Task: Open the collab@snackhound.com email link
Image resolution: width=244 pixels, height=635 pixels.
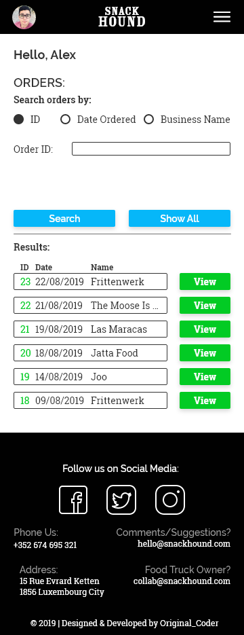Action: point(182,581)
